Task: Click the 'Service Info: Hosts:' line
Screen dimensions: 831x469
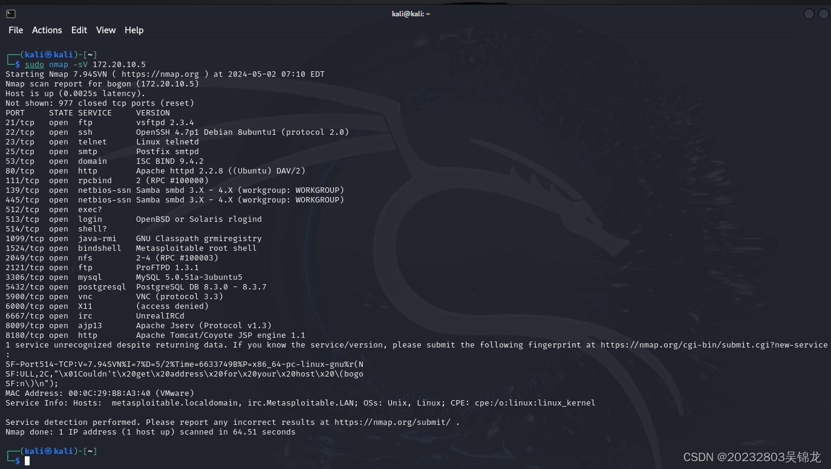Action: pyautogui.click(x=301, y=403)
